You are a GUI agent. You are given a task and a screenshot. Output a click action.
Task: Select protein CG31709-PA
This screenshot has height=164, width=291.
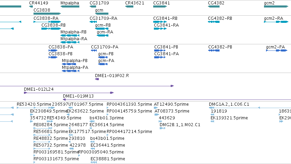click(105, 47)
